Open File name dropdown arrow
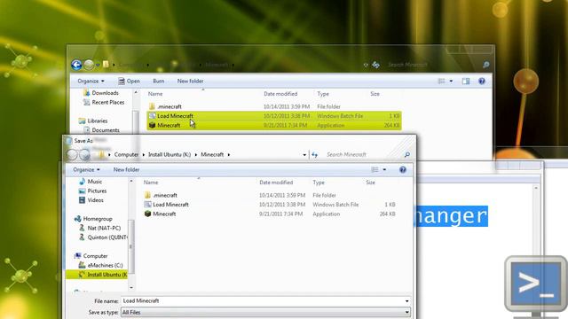 (406, 301)
